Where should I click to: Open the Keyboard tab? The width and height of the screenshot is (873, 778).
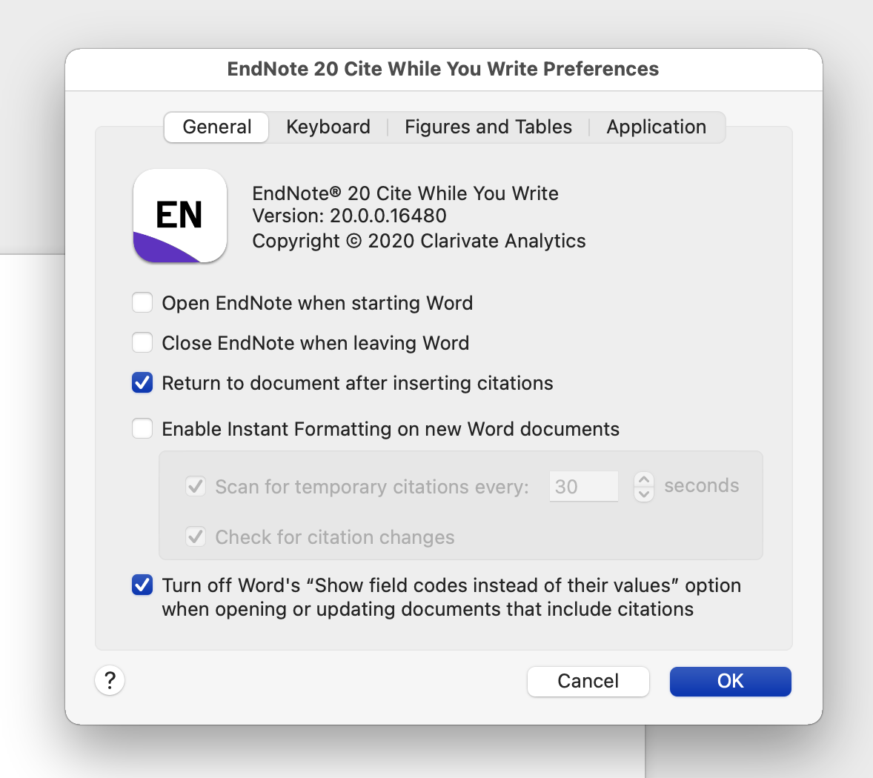[x=328, y=127]
